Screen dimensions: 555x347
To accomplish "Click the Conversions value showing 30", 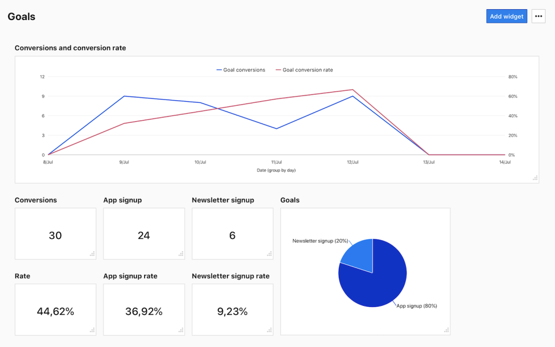I will tap(55, 235).
